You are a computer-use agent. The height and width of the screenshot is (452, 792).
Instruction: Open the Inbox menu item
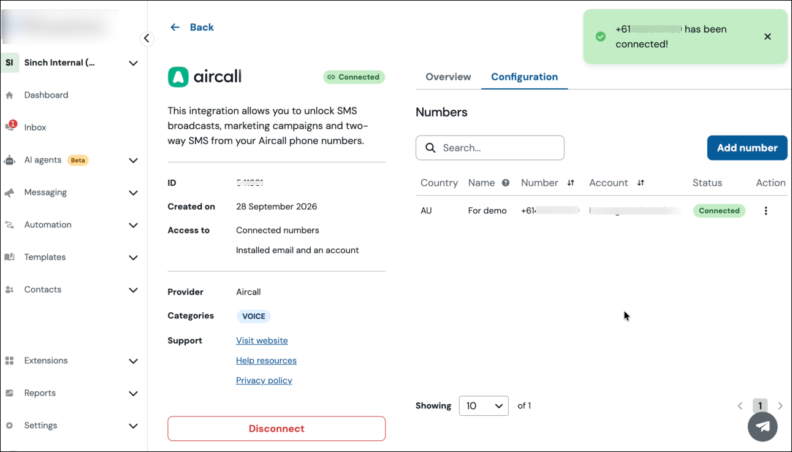35,128
